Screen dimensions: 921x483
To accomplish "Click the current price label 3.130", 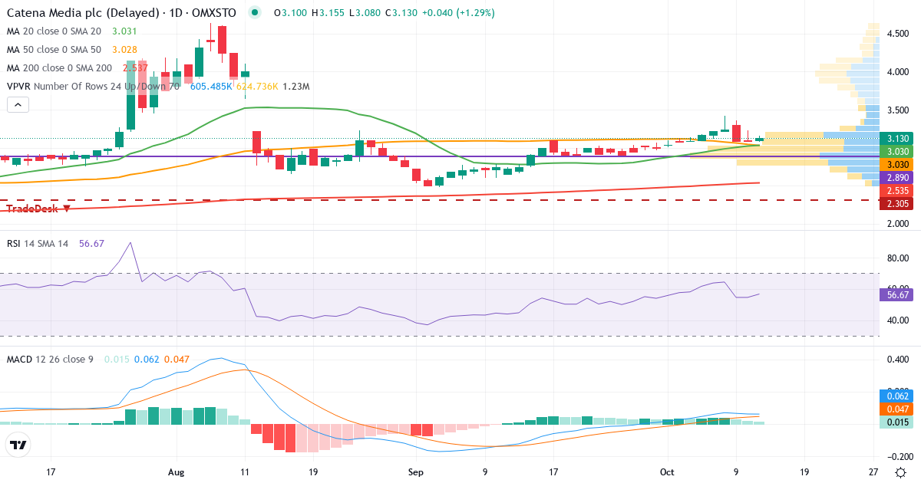I will pyautogui.click(x=897, y=138).
